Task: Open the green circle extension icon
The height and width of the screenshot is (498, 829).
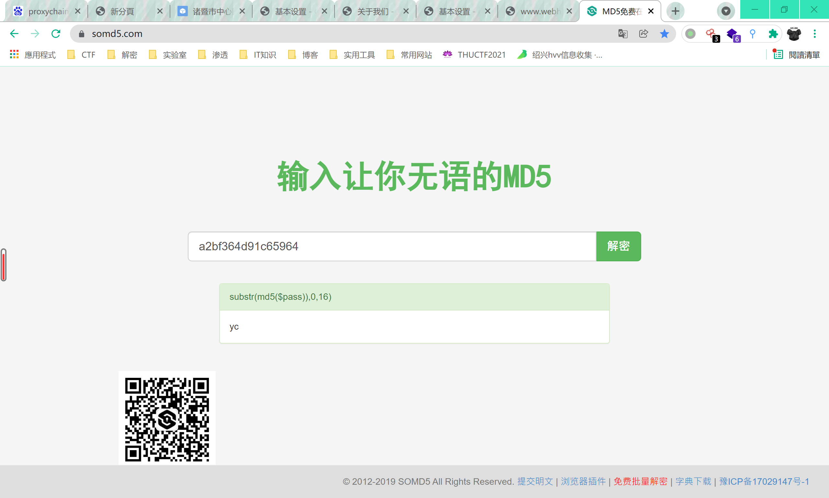Action: (x=690, y=34)
